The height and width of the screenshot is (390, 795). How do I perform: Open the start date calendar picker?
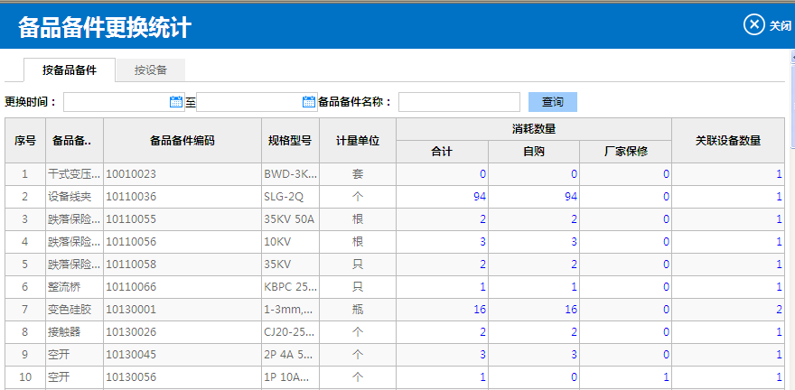(176, 102)
